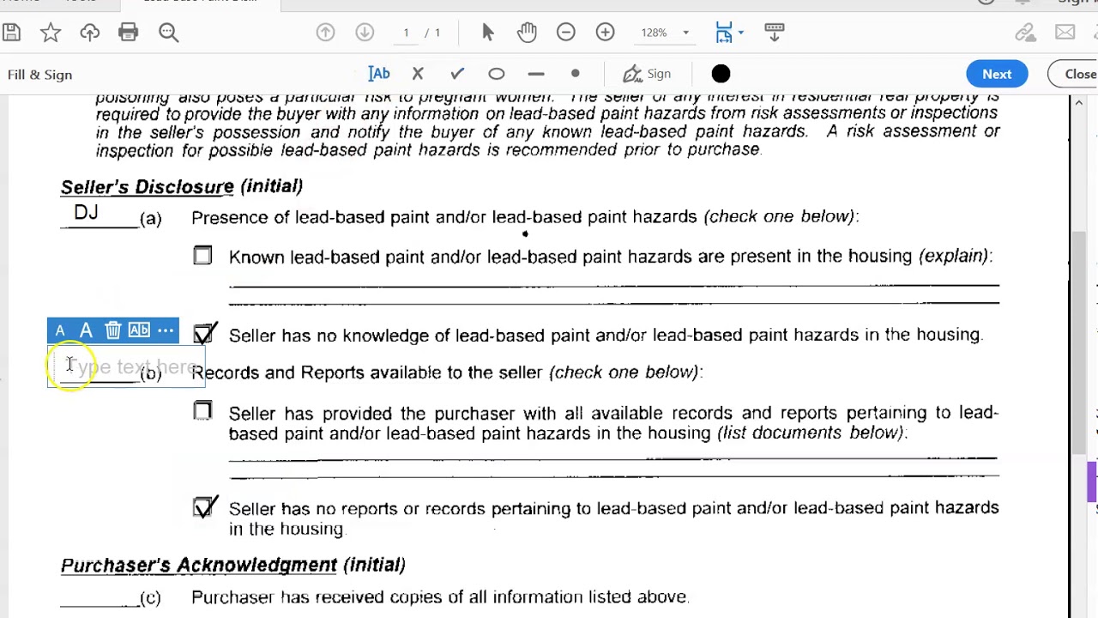The width and height of the screenshot is (1098, 618).
Task: Go to the previous page arrow
Action: click(325, 33)
